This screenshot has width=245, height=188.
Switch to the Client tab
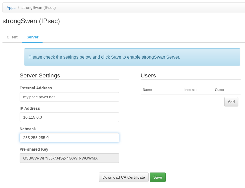[x=12, y=37]
